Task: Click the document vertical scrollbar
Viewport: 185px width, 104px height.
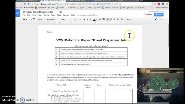Action: click(168, 35)
